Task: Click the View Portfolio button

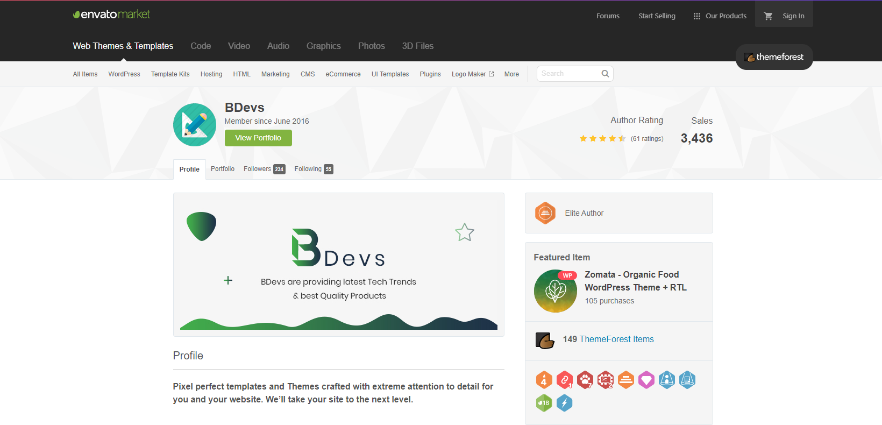Action: (258, 138)
